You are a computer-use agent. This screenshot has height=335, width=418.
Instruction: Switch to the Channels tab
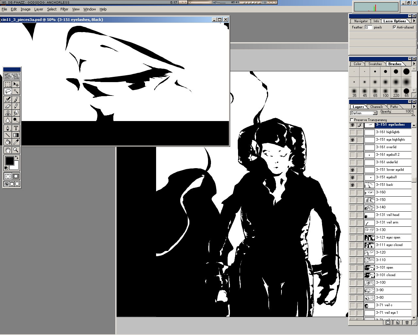click(377, 107)
